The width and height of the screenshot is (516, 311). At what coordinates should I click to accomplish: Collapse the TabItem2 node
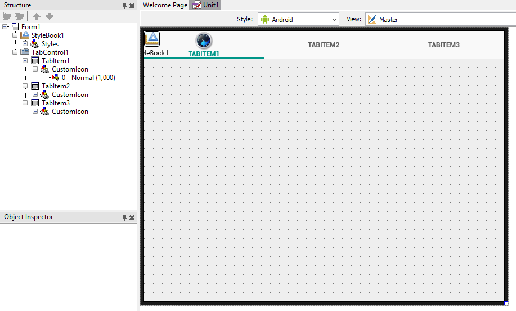click(x=25, y=86)
